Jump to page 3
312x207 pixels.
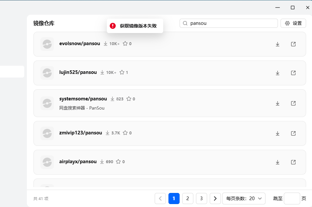[x=201, y=198]
